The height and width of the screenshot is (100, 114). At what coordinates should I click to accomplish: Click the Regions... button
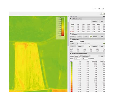95,37
